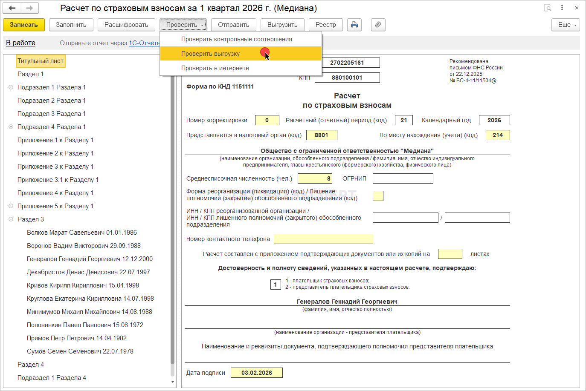The width and height of the screenshot is (586, 391).
Task: Click the Заполнить button
Action: pos(71,25)
